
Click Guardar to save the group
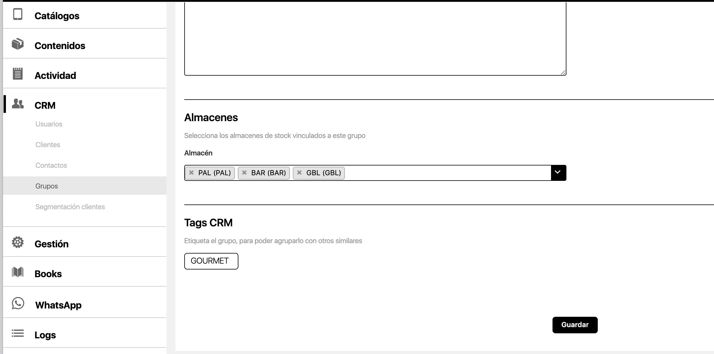point(575,325)
